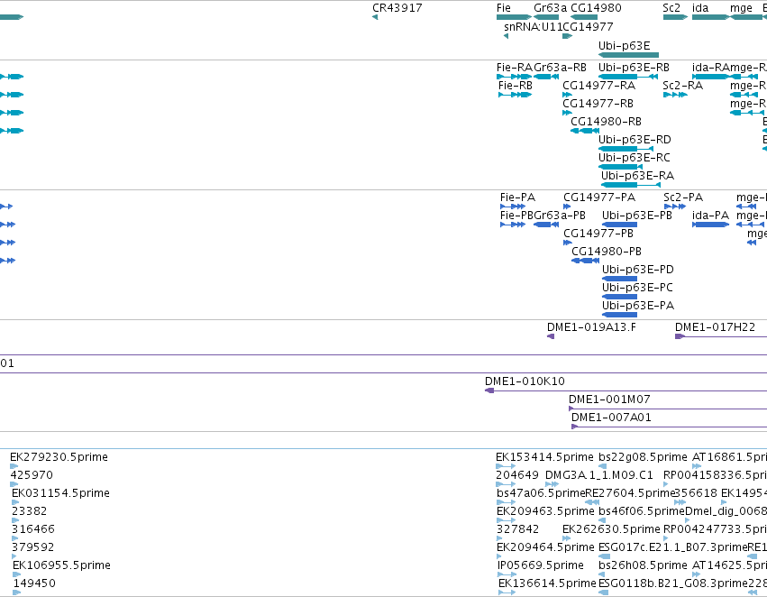Click the Fie-PB protein label
This screenshot has width=767, height=597.
coord(516,216)
